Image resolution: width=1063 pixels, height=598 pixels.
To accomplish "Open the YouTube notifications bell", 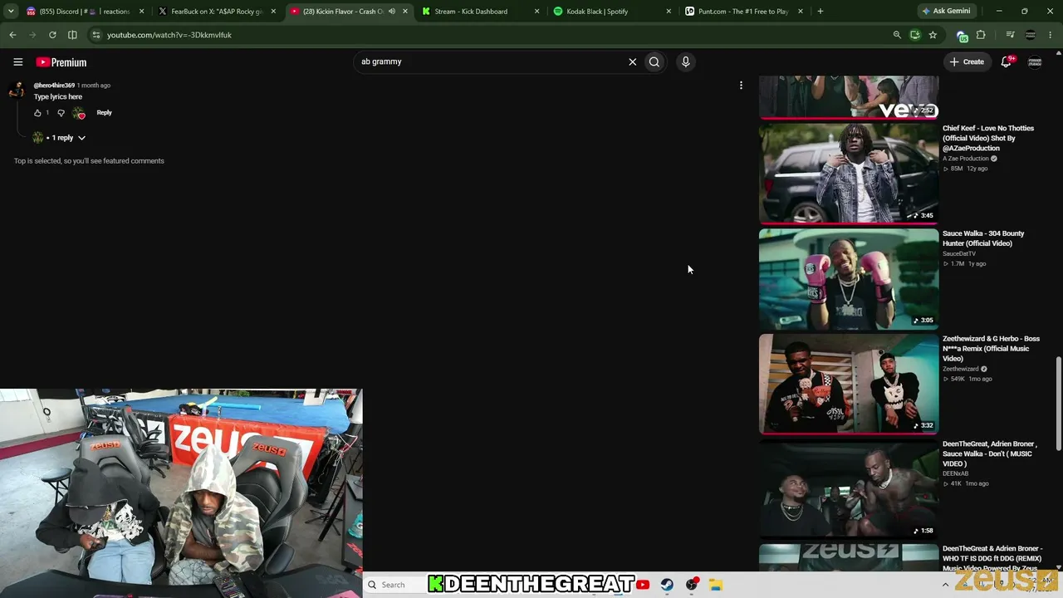I will pyautogui.click(x=1006, y=61).
